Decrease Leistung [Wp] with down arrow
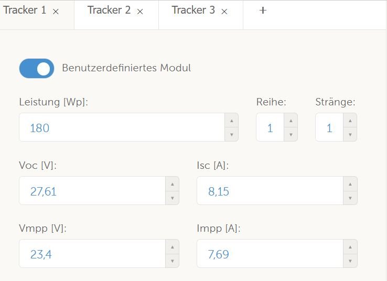Viewport: 387px width, 281px height. (231, 135)
